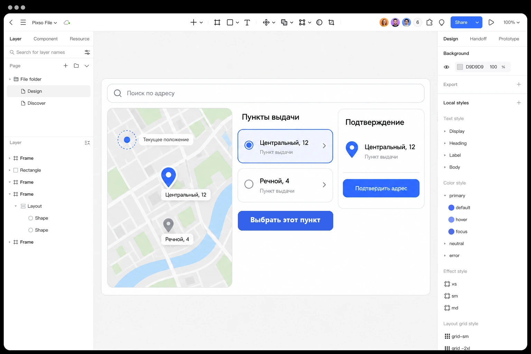The width and height of the screenshot is (531, 354).
Task: Collapse the Layout layer
Action: pyautogui.click(x=16, y=206)
